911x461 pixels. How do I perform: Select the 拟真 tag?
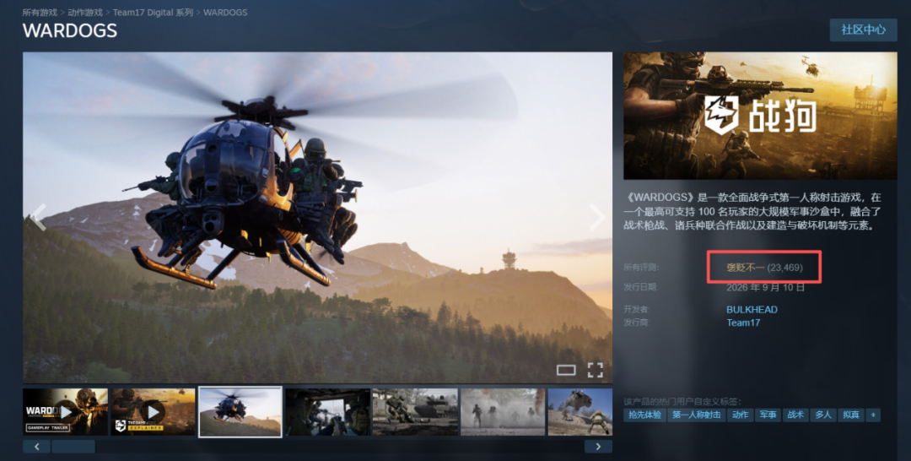(x=850, y=415)
